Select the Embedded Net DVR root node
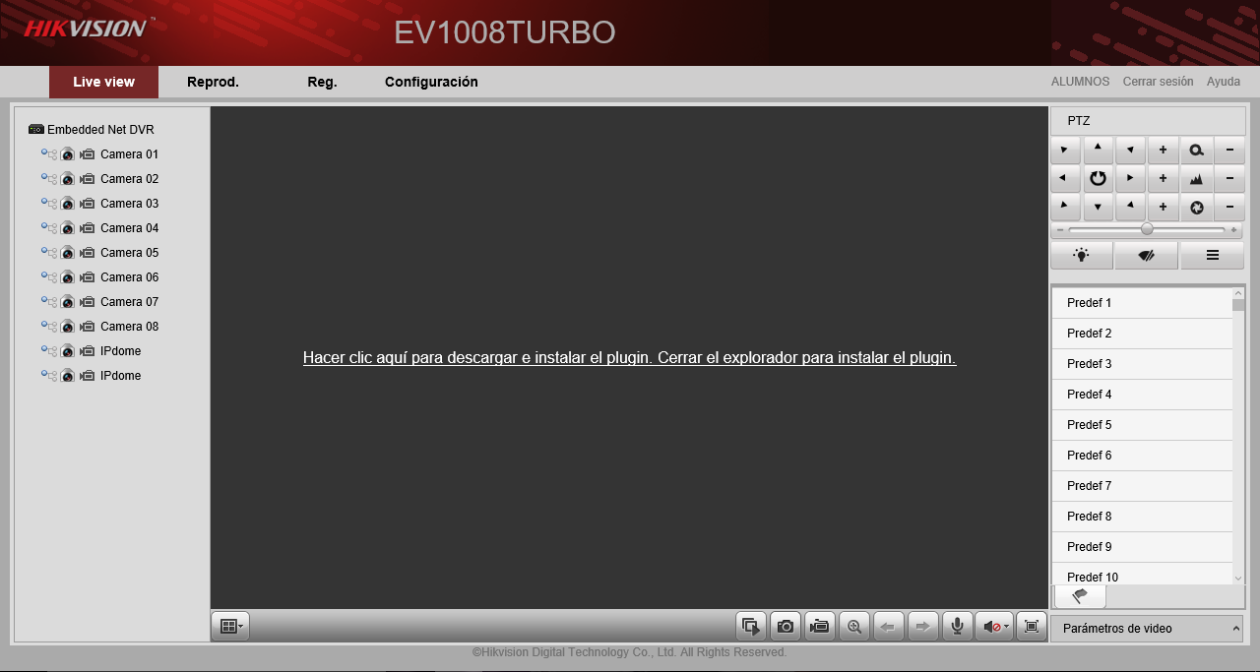Image resolution: width=1260 pixels, height=672 pixels. (100, 130)
